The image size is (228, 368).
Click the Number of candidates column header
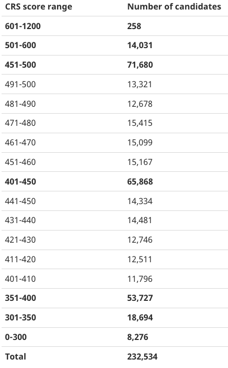coord(174,6)
